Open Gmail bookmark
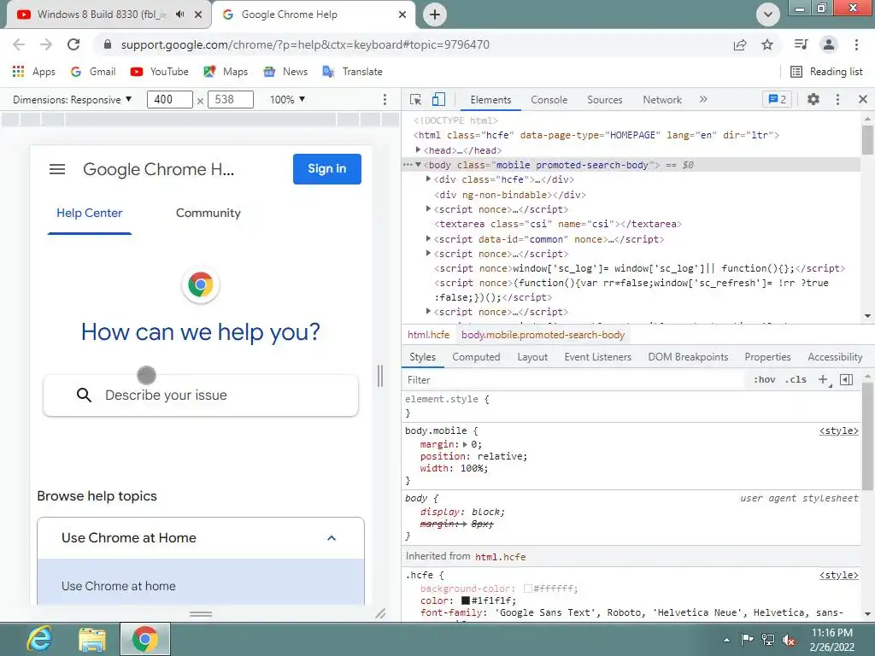The width and height of the screenshot is (875, 656). (x=93, y=72)
